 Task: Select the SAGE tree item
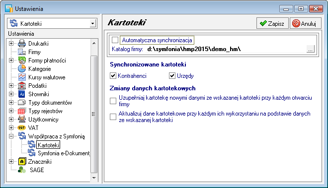pyautogui.click(x=37, y=170)
